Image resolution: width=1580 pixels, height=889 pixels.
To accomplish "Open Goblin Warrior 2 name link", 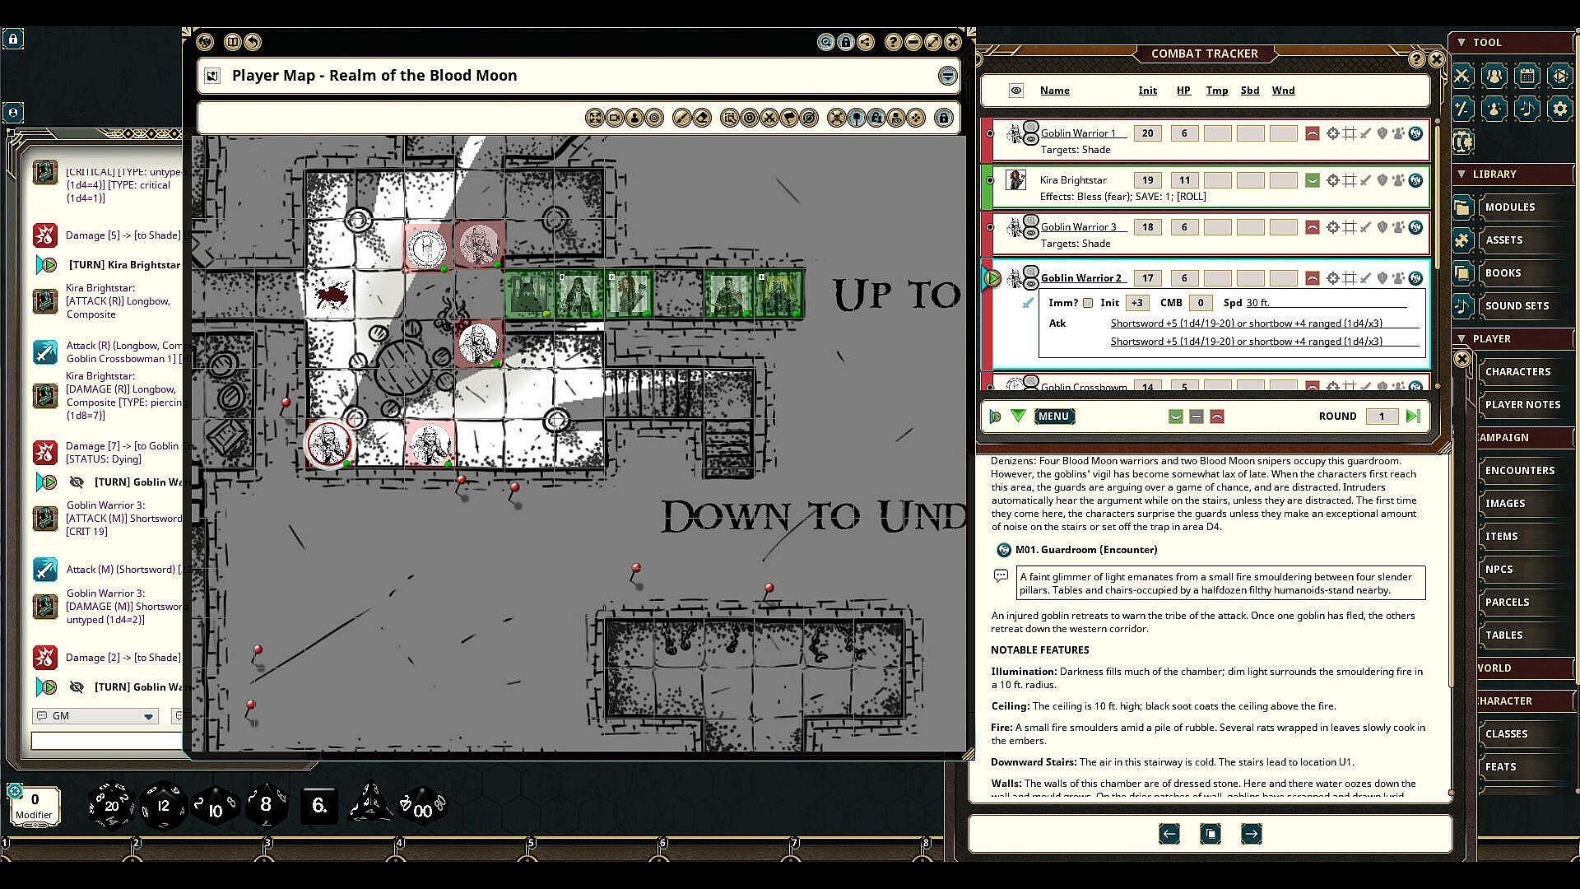I will (1080, 278).
